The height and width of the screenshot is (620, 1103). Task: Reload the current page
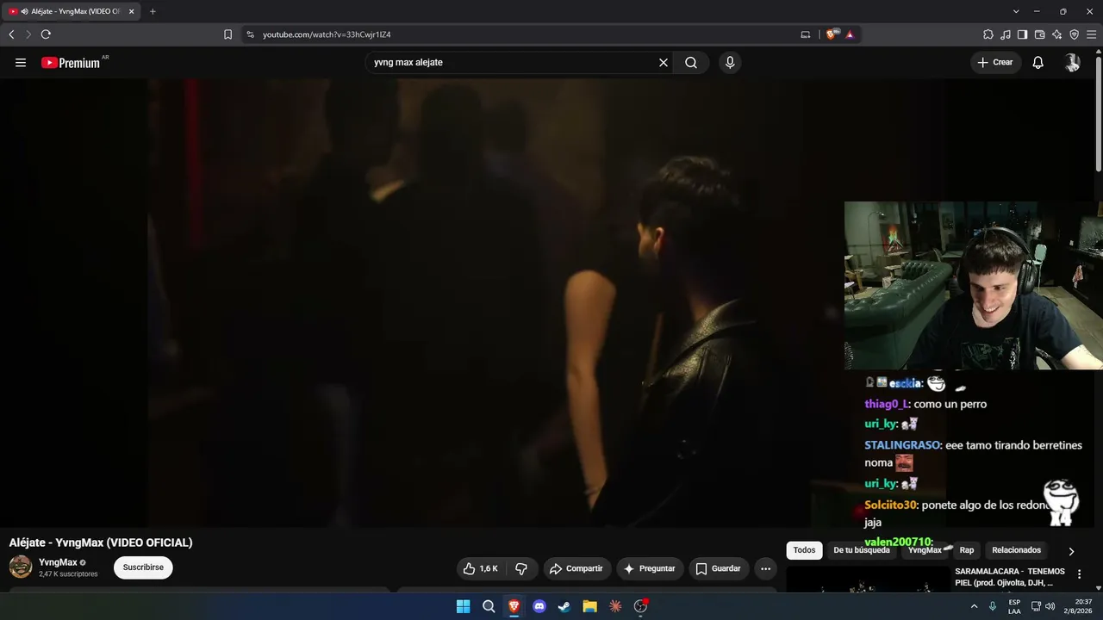point(46,34)
